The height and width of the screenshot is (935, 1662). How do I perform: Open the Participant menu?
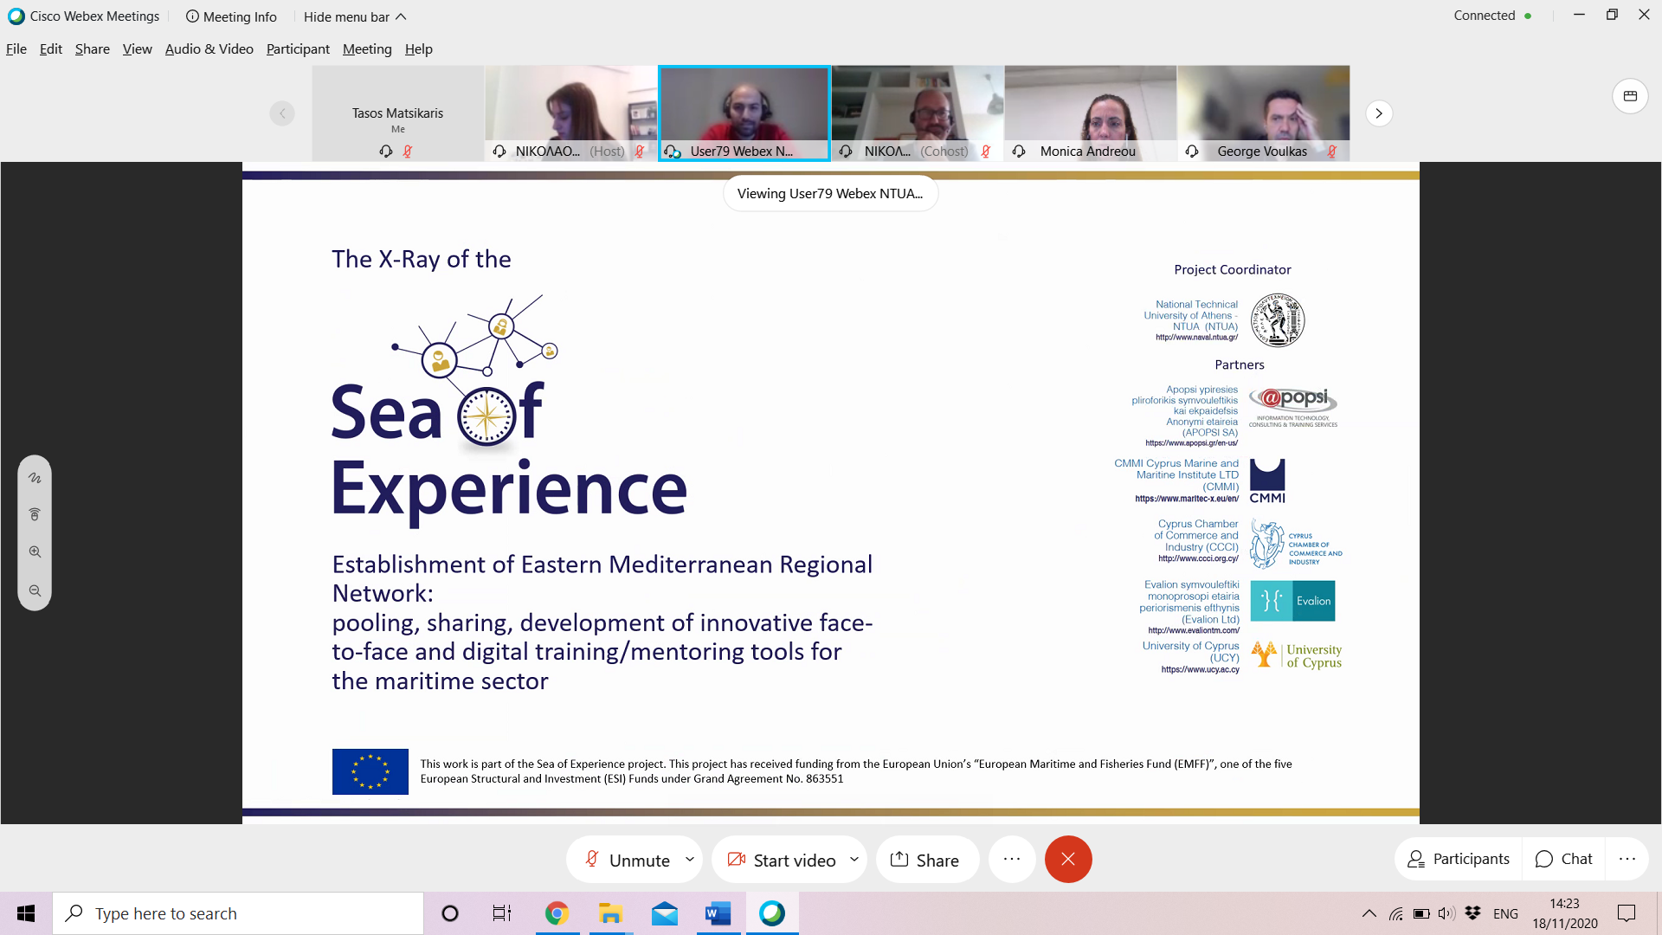point(298,49)
